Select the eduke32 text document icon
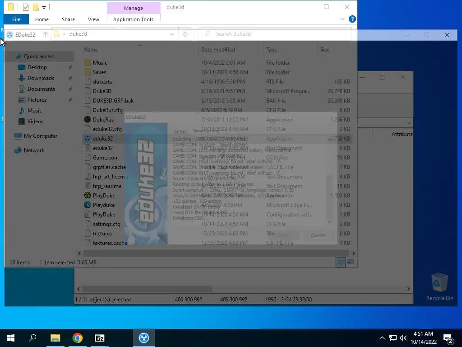462x347 pixels. [x=88, y=148]
